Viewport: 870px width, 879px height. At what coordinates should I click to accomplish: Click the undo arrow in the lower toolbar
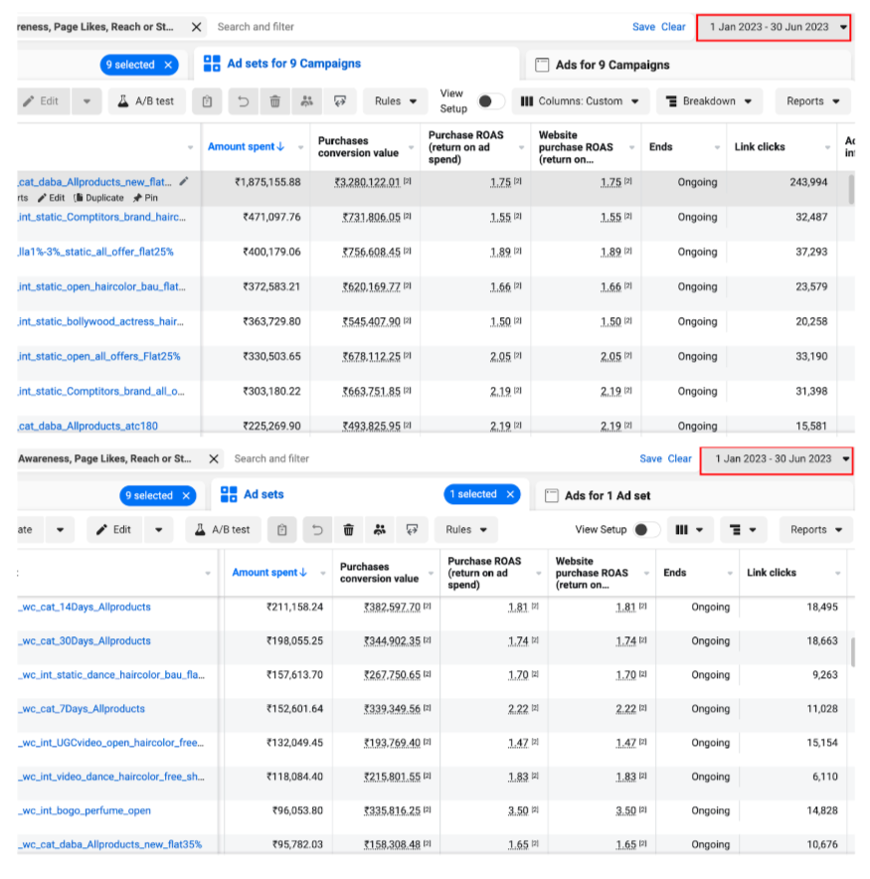[316, 530]
